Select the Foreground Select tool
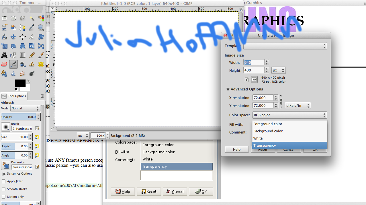Image resolution: width=366 pixels, height=205 pixels. pyautogui.click(x=13, y=28)
